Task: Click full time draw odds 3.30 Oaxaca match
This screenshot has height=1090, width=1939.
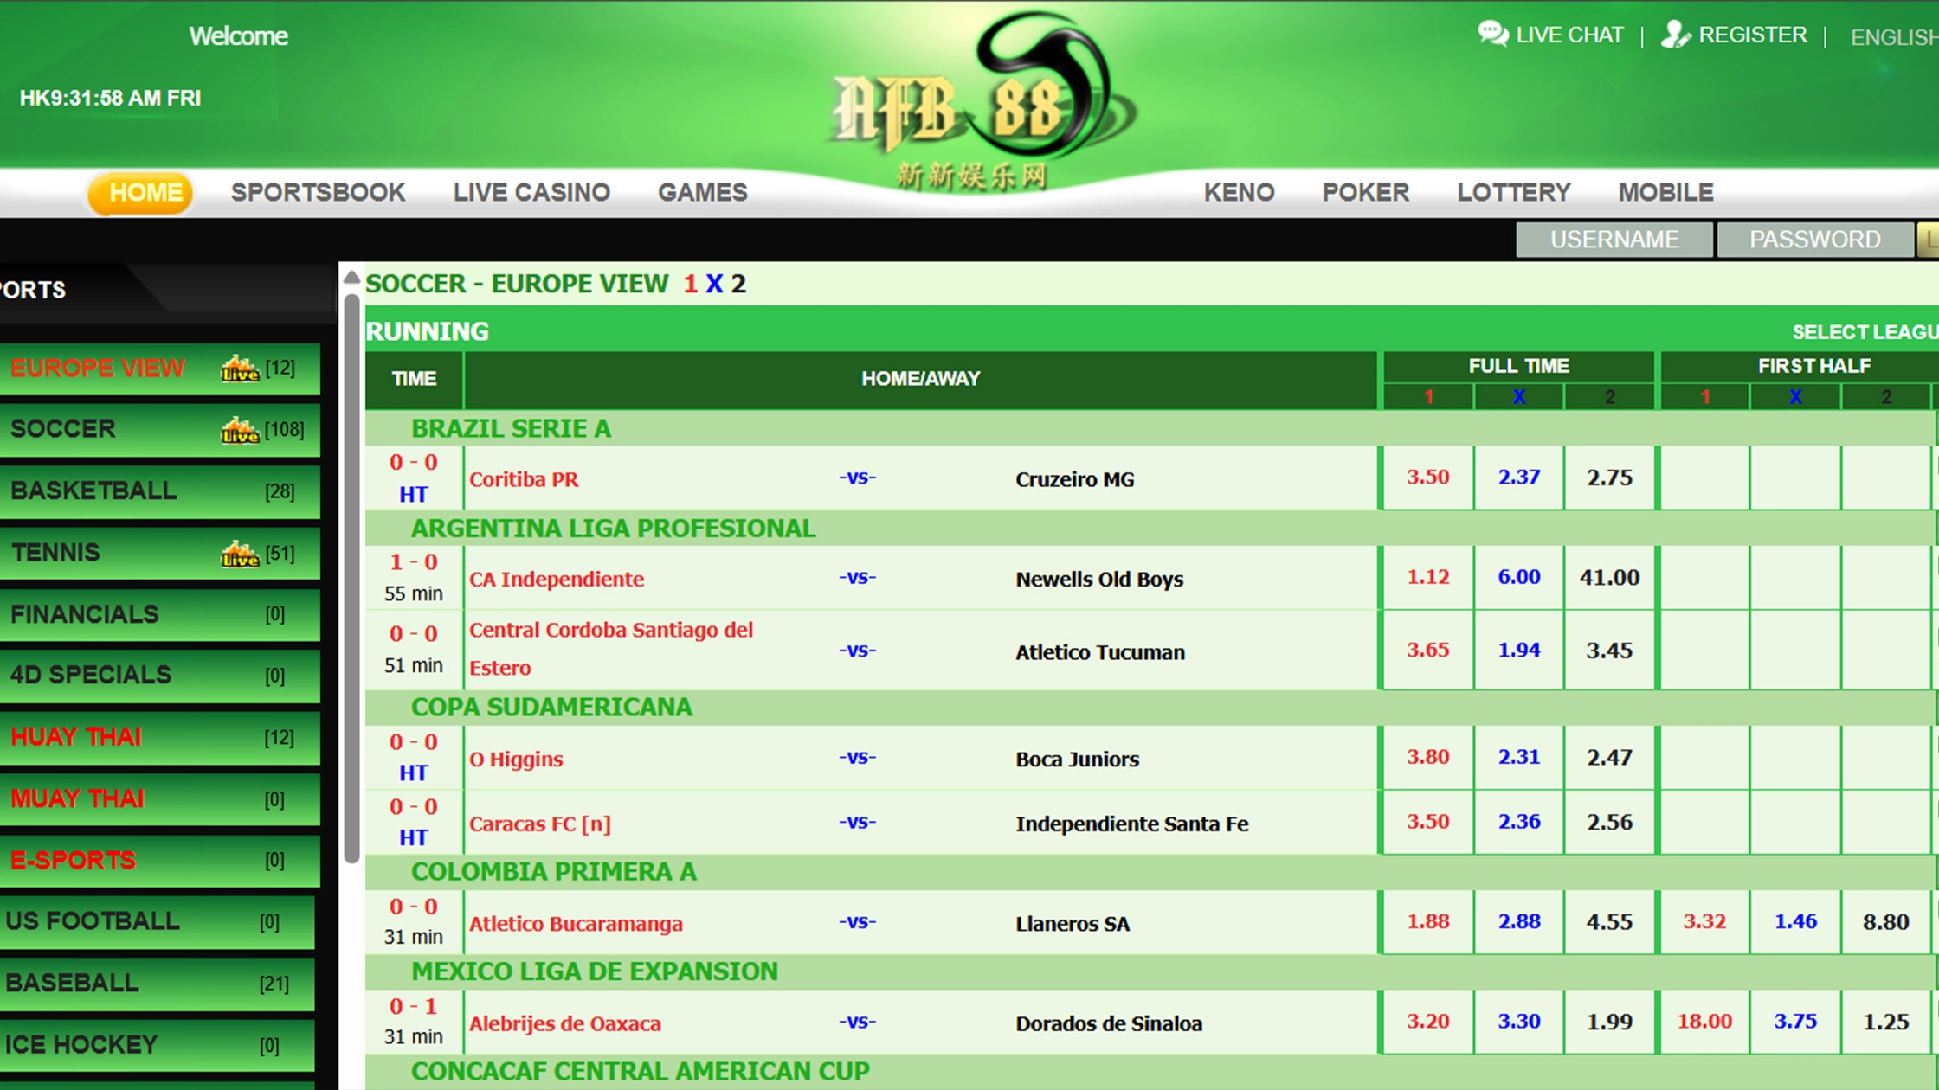Action: click(1519, 1022)
